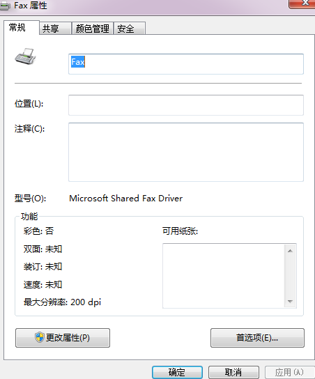Click the 更改属性(P) button

(63, 338)
